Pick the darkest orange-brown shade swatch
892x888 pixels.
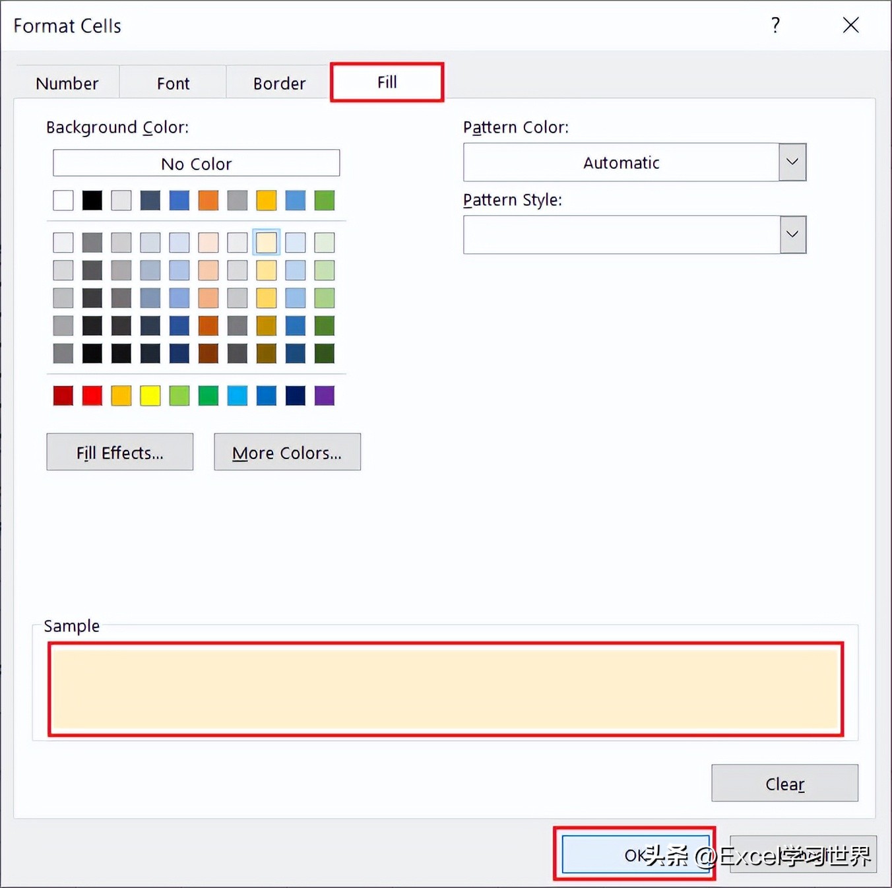(x=208, y=354)
